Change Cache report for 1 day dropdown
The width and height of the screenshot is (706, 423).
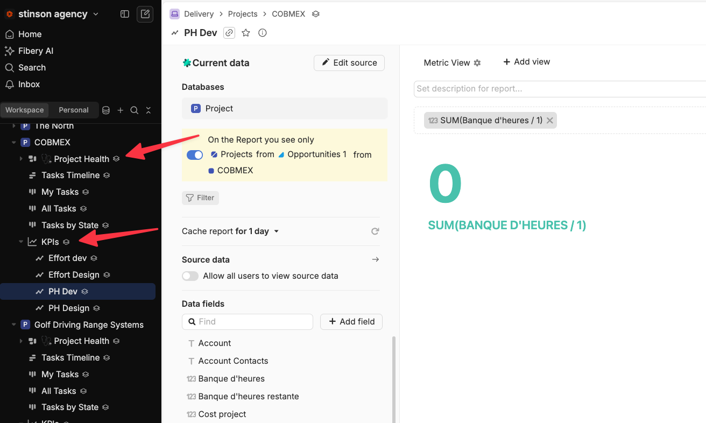[x=230, y=231]
